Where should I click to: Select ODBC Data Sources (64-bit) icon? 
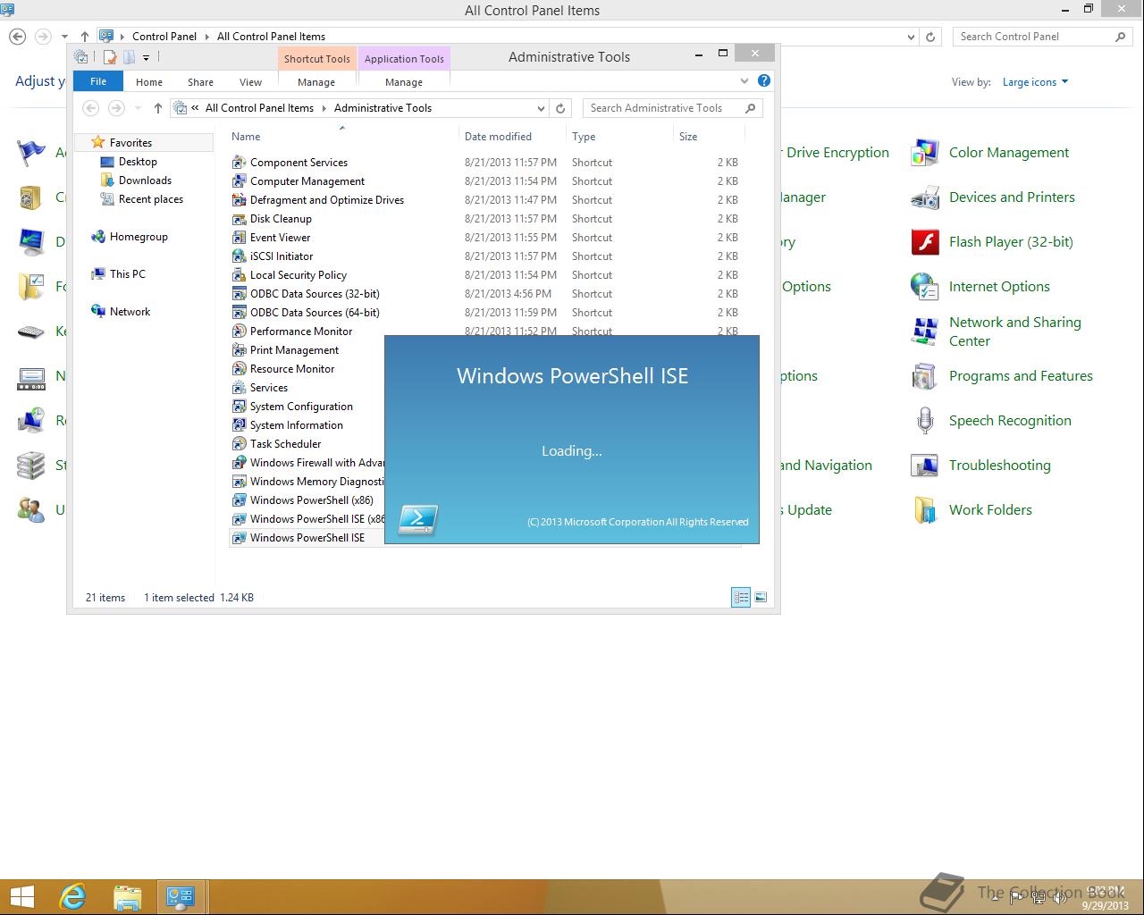coord(239,313)
